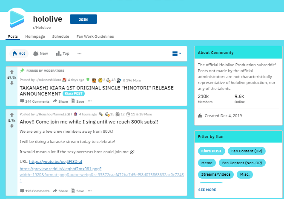Screen dimensions: 284x199
Task: Sort posts by Top
Action: coord(63,53)
